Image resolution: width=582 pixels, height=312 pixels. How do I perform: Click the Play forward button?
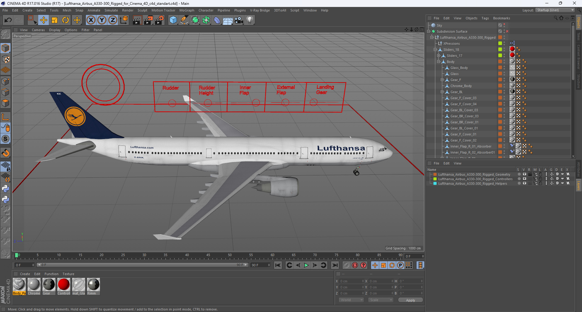pyautogui.click(x=306, y=265)
